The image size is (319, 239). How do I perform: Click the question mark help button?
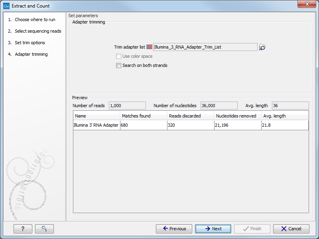coord(23,229)
